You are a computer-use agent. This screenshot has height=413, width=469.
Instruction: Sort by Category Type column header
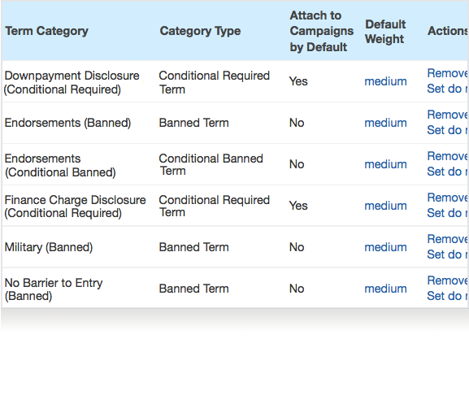pos(200,31)
